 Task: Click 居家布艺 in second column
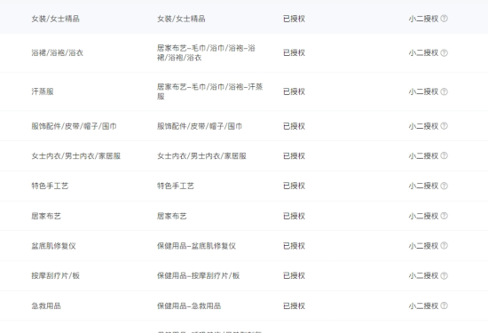coord(172,216)
